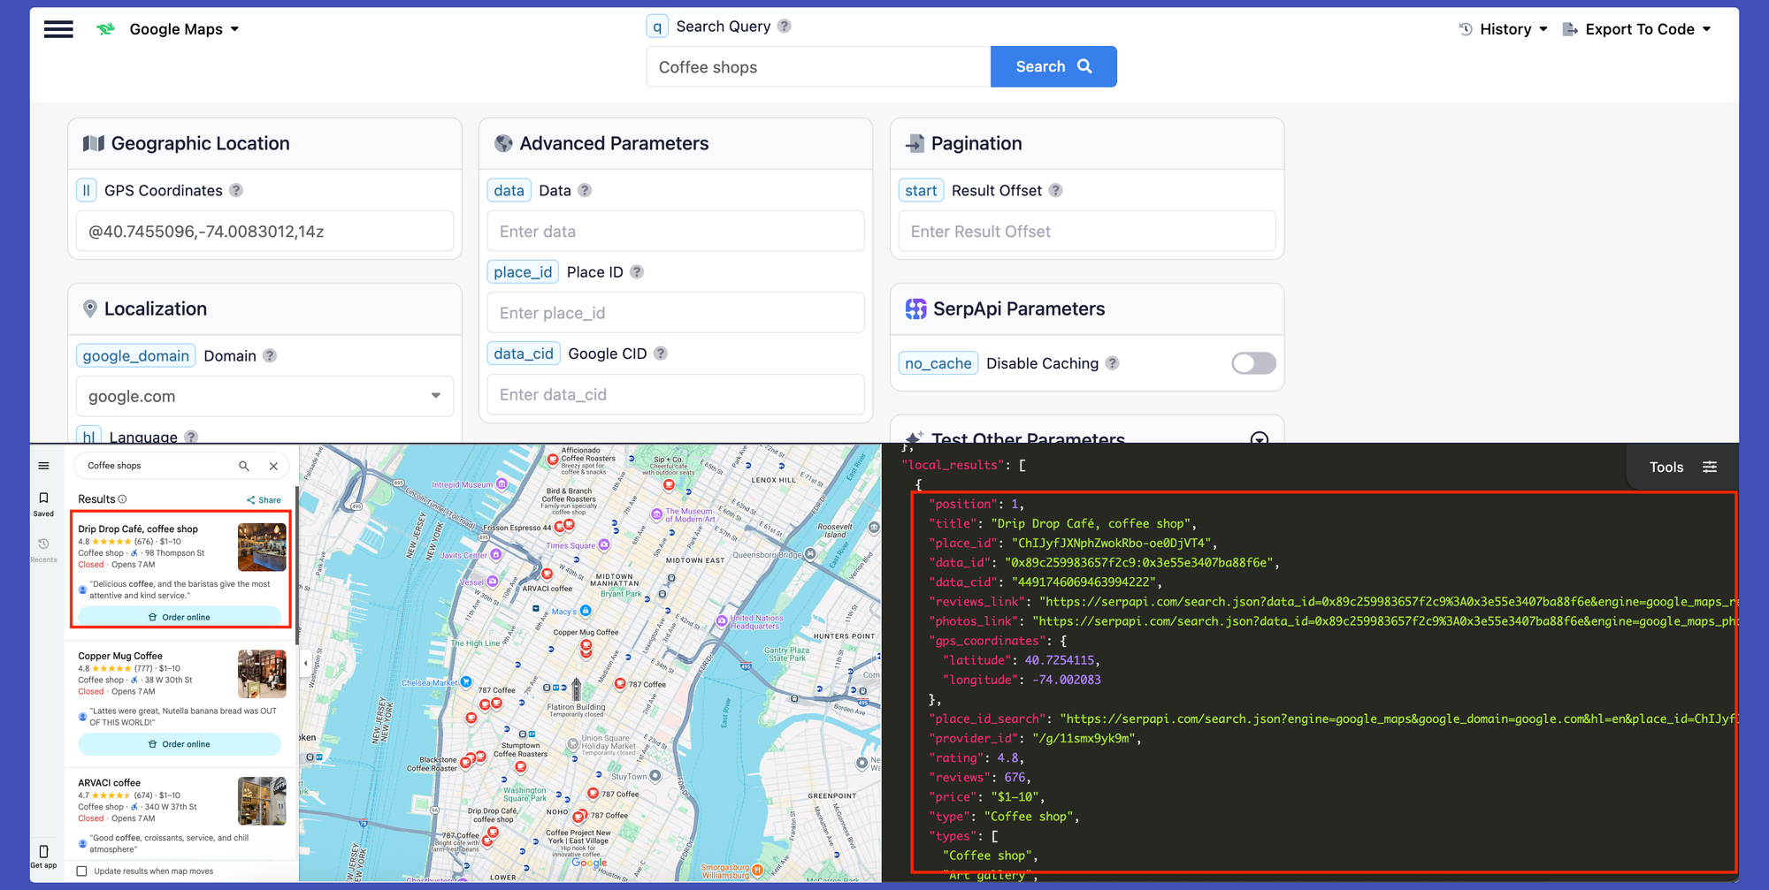This screenshot has height=890, width=1769.
Task: Select the ARVACI coffee result title
Action: tap(109, 783)
